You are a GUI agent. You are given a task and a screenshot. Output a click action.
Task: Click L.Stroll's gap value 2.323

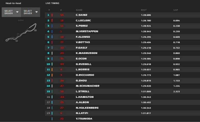coord(177,92)
